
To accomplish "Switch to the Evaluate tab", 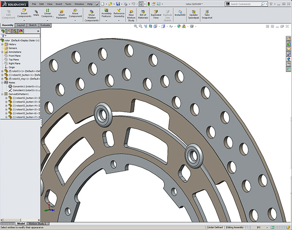I will coord(45,25).
